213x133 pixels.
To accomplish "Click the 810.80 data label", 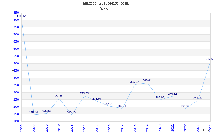I will (x=21, y=16).
